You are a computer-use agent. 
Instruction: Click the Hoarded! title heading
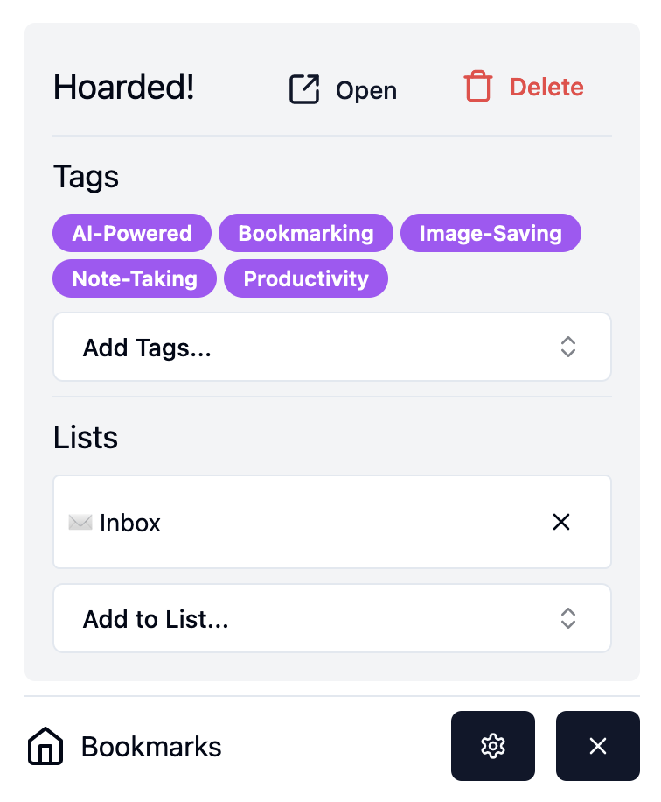click(122, 87)
